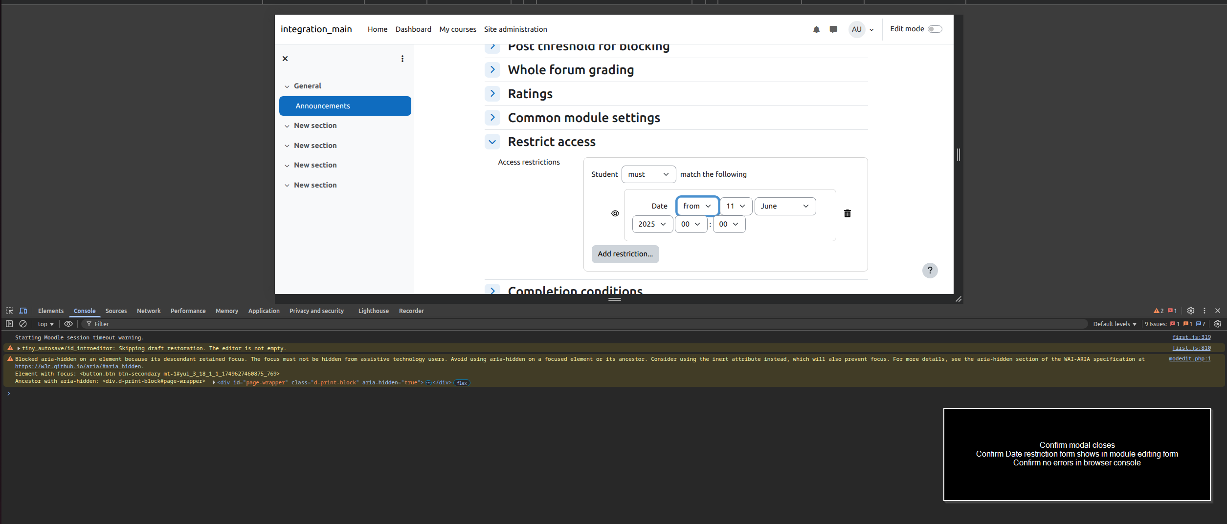Toggle eye visibility for date restriction

pos(615,213)
